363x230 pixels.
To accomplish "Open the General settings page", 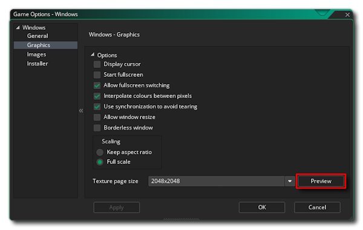I will click(38, 36).
